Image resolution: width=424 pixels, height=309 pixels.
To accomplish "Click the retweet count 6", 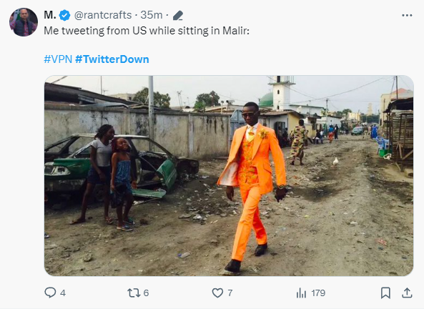I will 146,293.
